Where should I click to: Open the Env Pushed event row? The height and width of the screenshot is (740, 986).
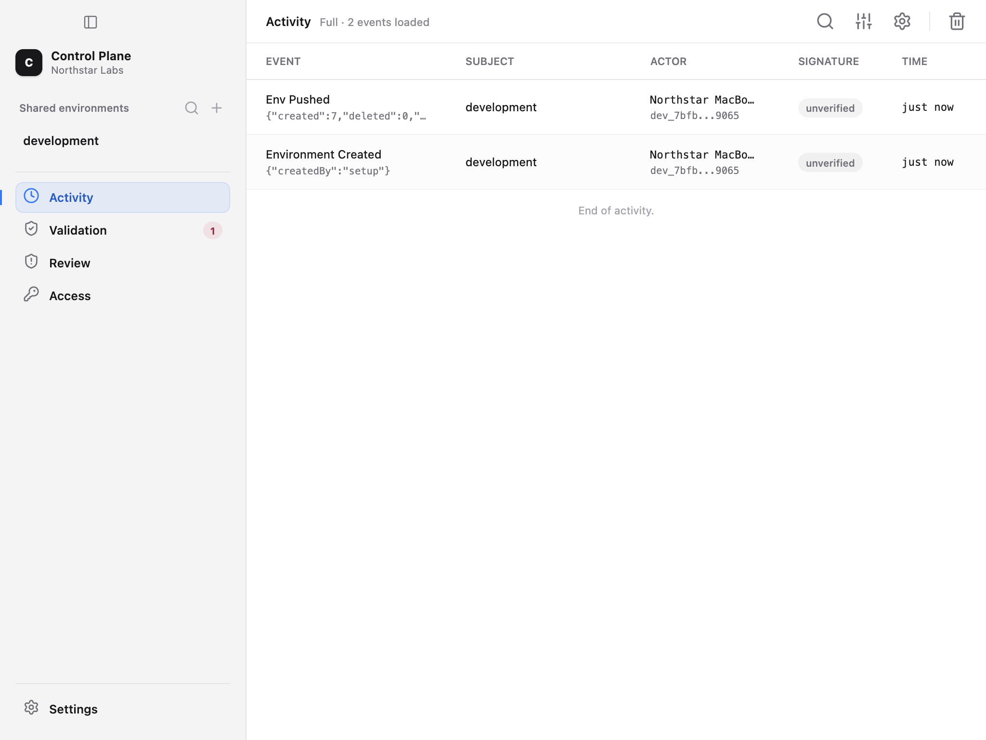pyautogui.click(x=616, y=107)
